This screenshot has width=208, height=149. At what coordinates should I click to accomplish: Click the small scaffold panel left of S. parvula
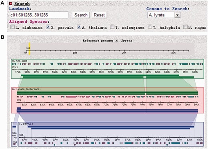point(14,134)
